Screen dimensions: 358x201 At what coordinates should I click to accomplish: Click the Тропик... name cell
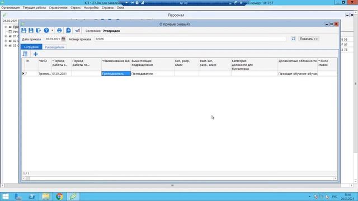point(45,74)
